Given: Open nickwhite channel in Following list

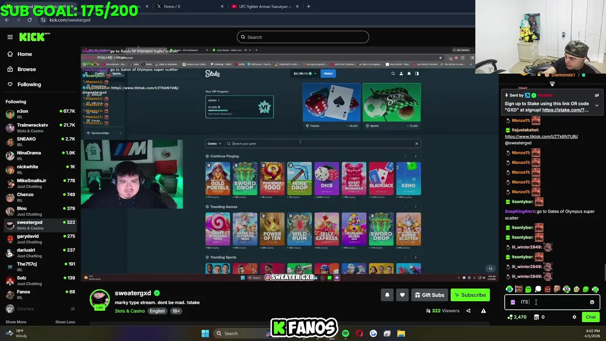Looking at the screenshot, I should click(x=40, y=170).
